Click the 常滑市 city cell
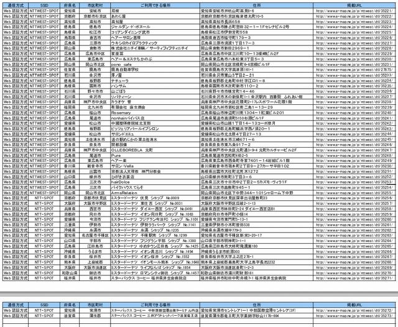 click(x=95, y=310)
